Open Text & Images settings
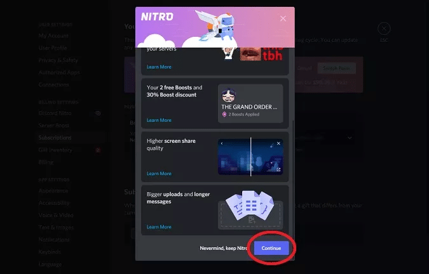Viewport: 429px width, 274px height. pyautogui.click(x=56, y=228)
